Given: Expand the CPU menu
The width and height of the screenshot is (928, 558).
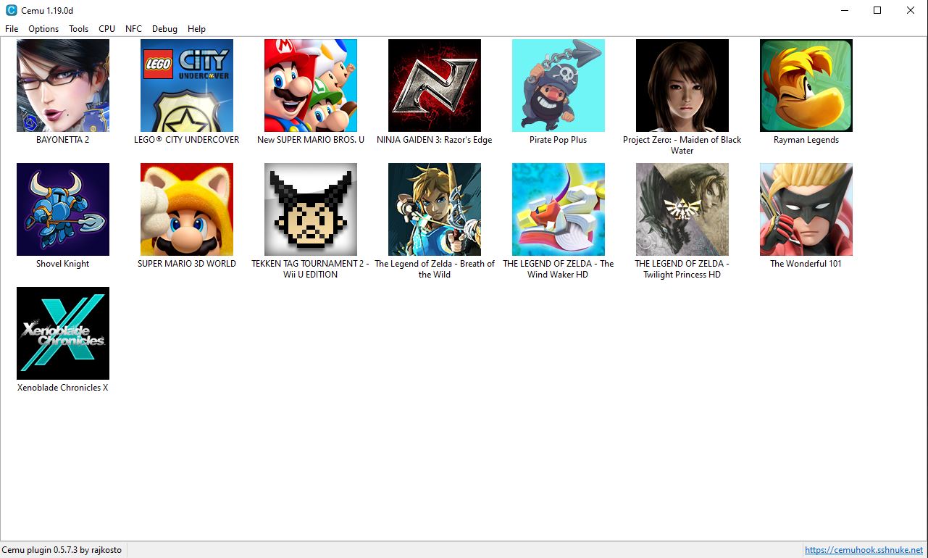Looking at the screenshot, I should [x=106, y=29].
